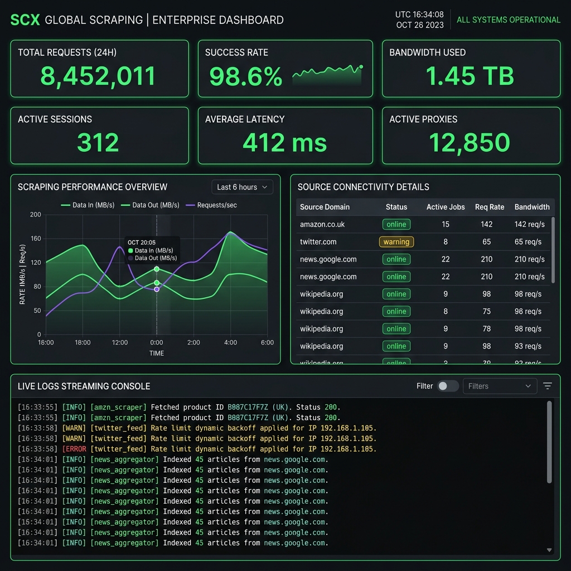Image resolution: width=571 pixels, height=571 pixels.
Task: Toggle the Requests/sec legend series
Action: tap(211, 205)
